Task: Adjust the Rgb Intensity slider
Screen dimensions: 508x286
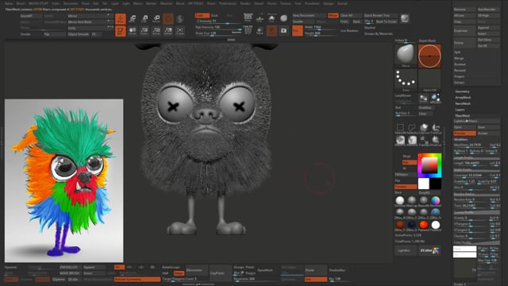Action: pos(218,27)
